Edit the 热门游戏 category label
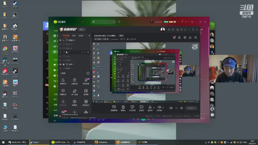258x145 pixels. 101,39
